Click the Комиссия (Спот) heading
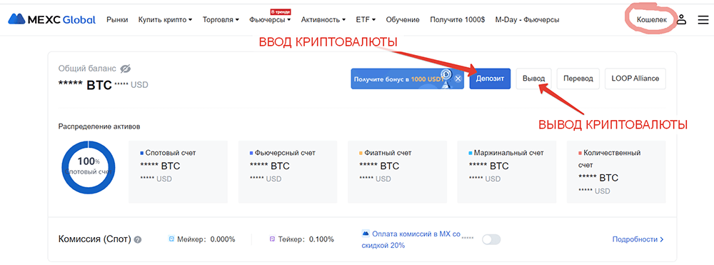The height and width of the screenshot is (265, 714). coord(95,239)
